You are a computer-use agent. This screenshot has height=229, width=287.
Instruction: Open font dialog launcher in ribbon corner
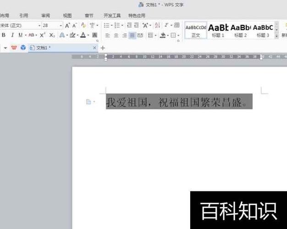(x=97, y=41)
